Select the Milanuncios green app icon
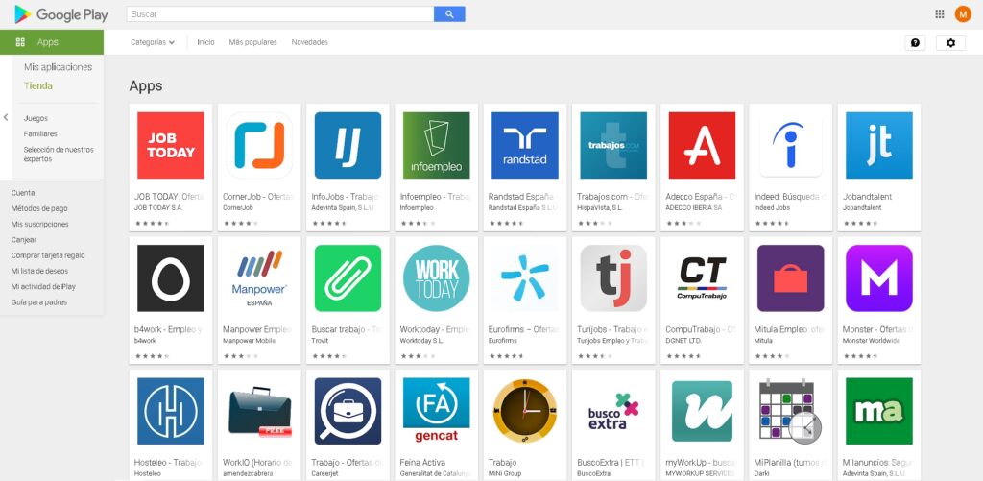 [878, 411]
